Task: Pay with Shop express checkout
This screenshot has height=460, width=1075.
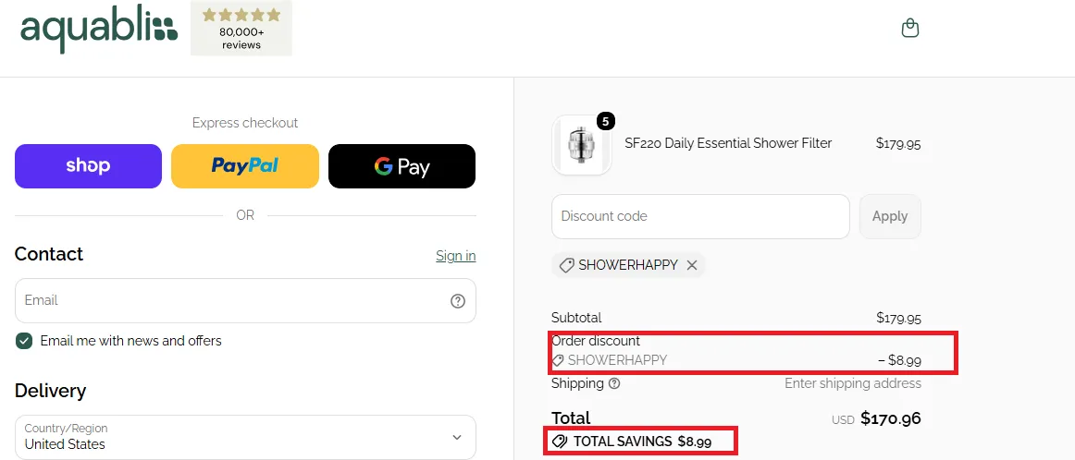Action: [x=89, y=165]
